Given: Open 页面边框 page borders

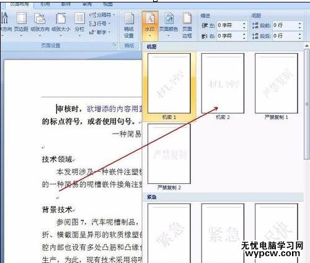Looking at the screenshot, I should (187, 25).
